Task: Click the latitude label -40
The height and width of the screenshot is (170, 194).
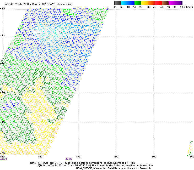Action: coord(2,9)
